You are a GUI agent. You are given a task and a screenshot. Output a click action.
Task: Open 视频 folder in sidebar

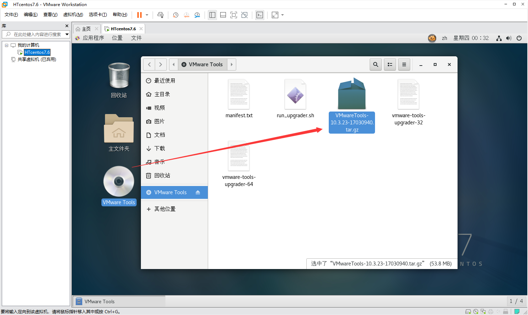tap(174, 108)
